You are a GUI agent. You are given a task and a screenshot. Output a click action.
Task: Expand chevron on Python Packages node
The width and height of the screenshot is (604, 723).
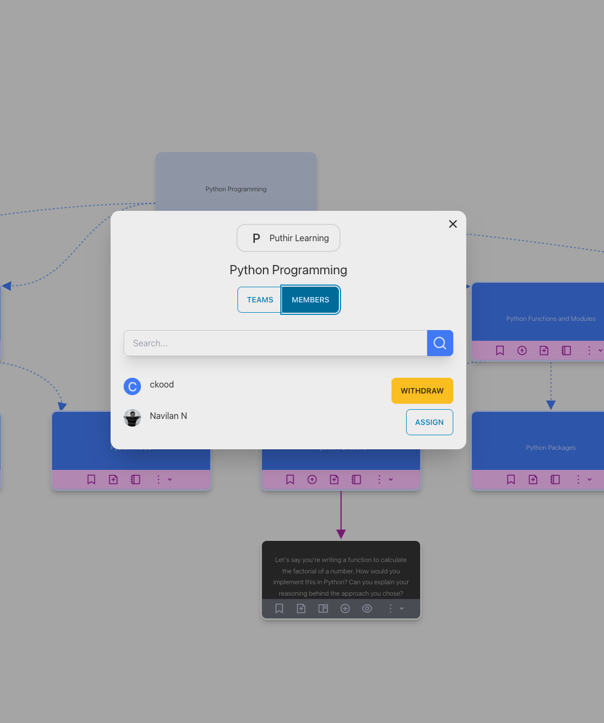[x=589, y=480]
